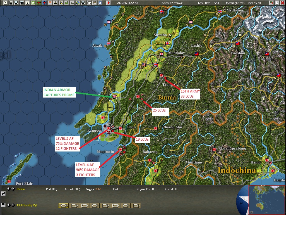Click the red end-turn arrow

108,3
